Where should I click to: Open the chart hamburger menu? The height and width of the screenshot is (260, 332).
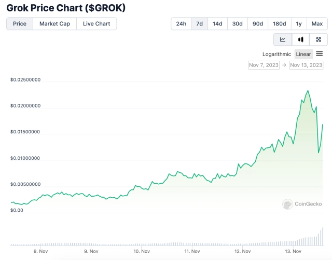click(x=320, y=54)
